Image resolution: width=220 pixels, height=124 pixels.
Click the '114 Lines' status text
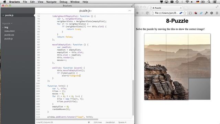(98, 122)
